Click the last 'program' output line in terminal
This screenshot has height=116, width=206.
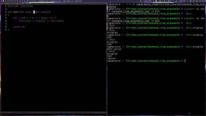click(112, 54)
